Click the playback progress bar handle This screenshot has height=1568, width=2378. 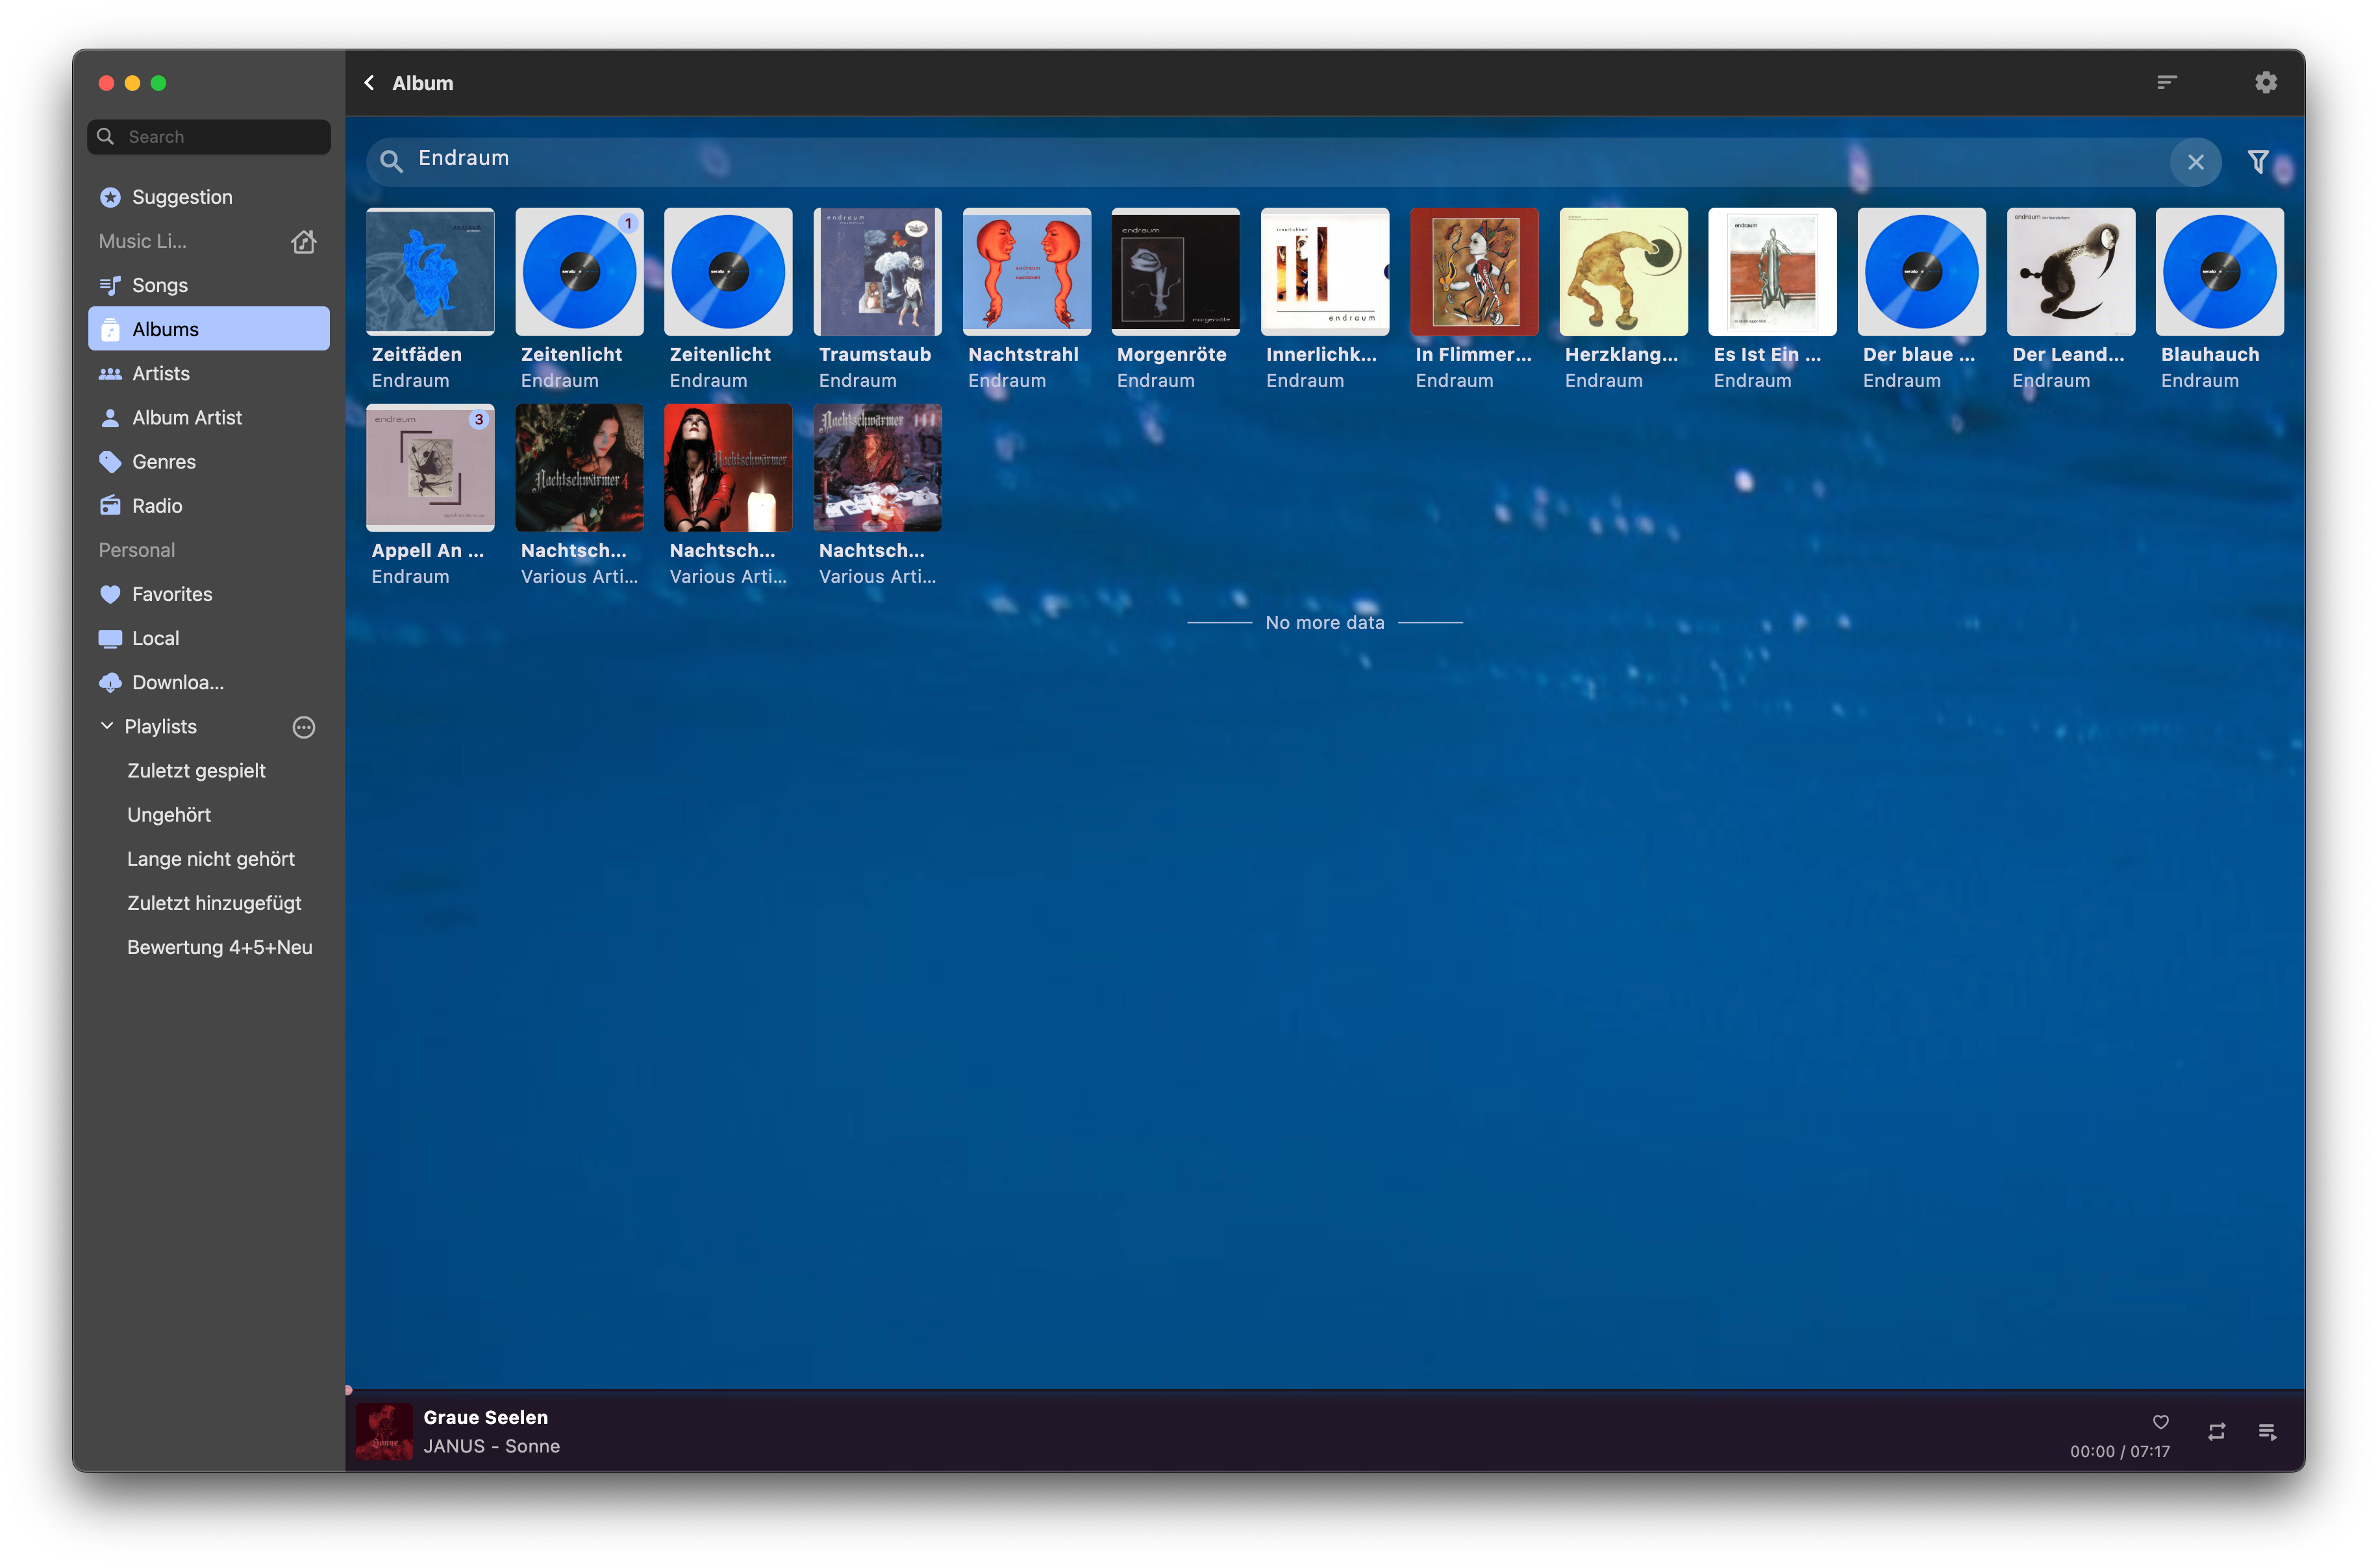pos(348,1390)
